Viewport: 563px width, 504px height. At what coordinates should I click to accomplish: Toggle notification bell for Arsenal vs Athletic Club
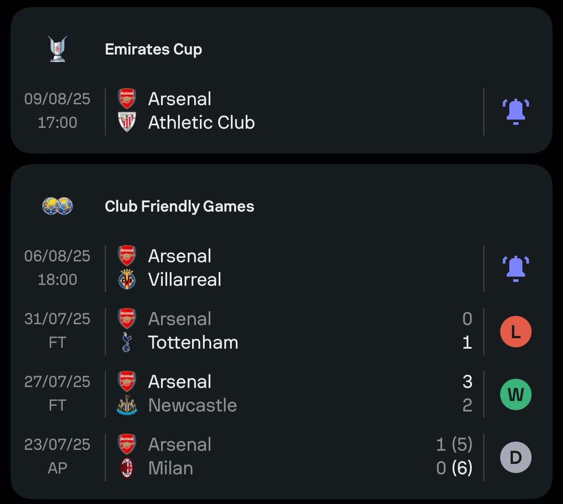tap(516, 112)
